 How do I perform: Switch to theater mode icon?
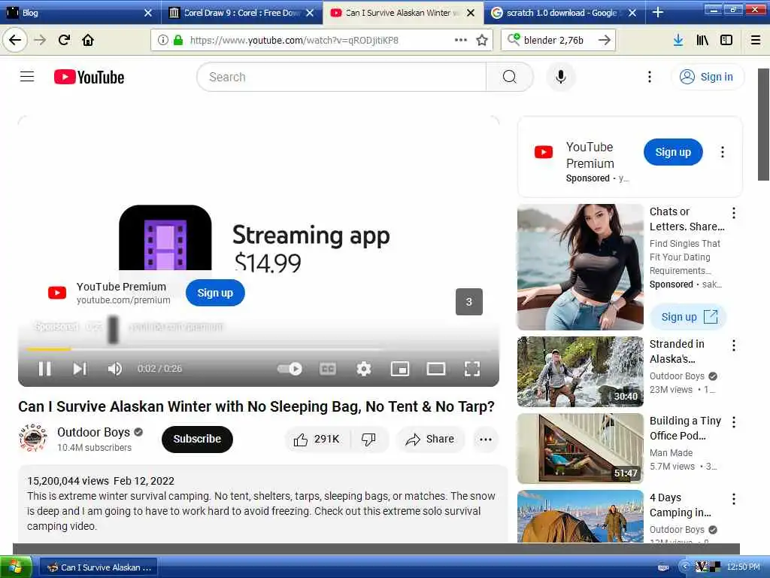[435, 369]
